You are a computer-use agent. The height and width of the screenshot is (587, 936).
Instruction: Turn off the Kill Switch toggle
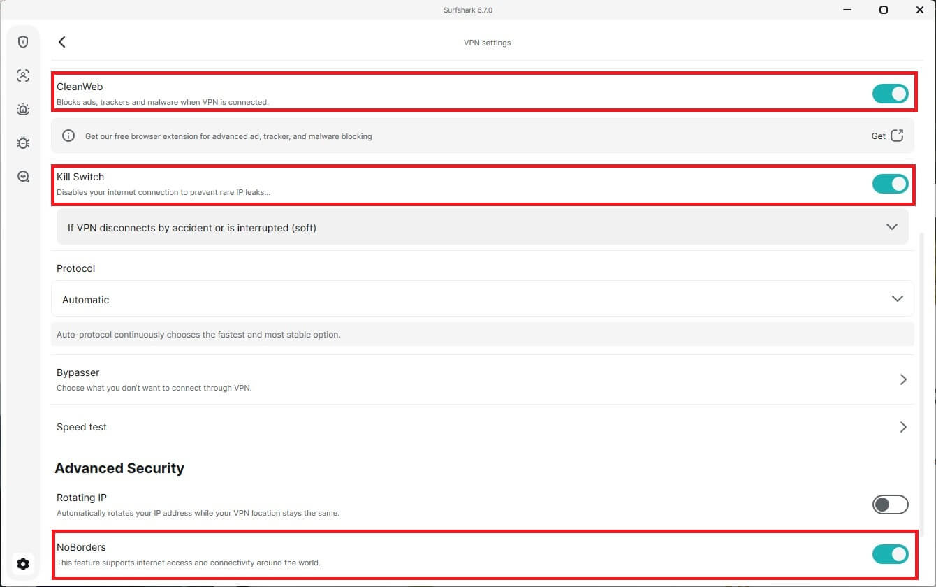(890, 184)
